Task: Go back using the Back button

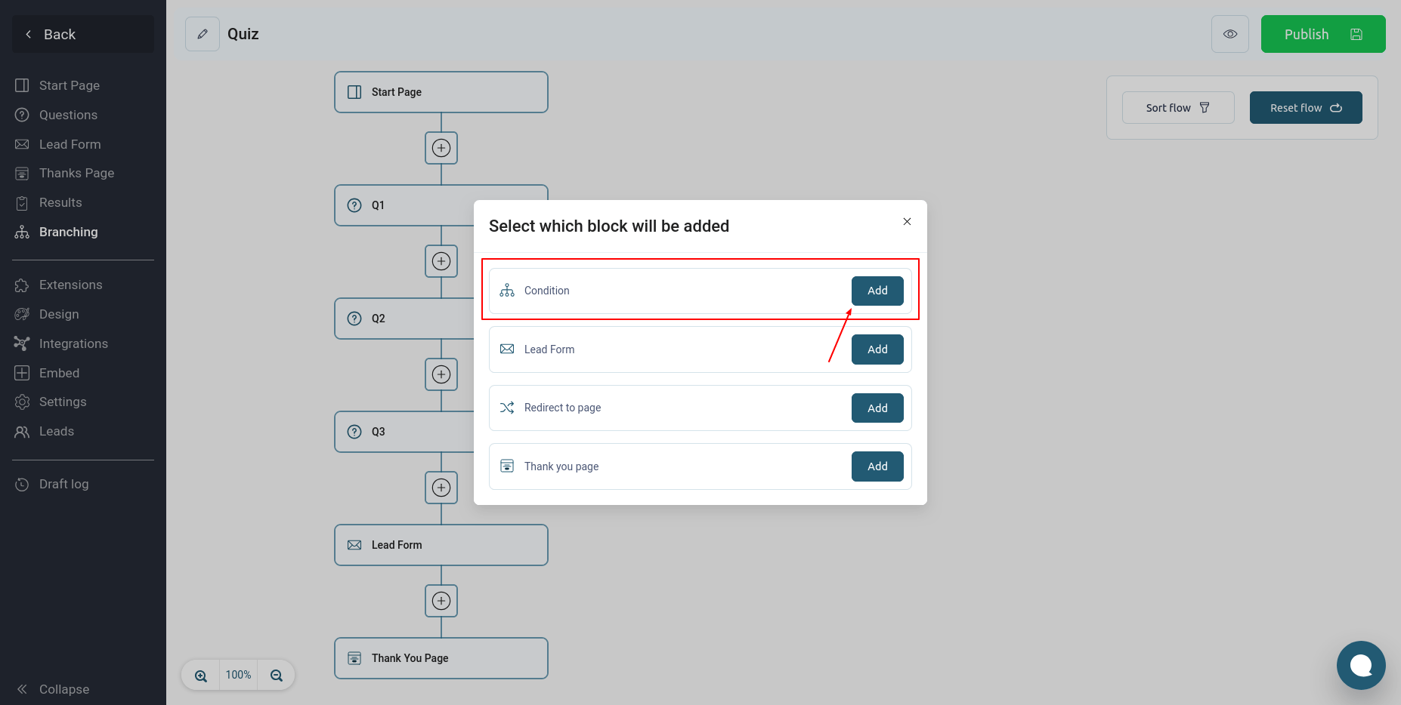Action: (83, 34)
